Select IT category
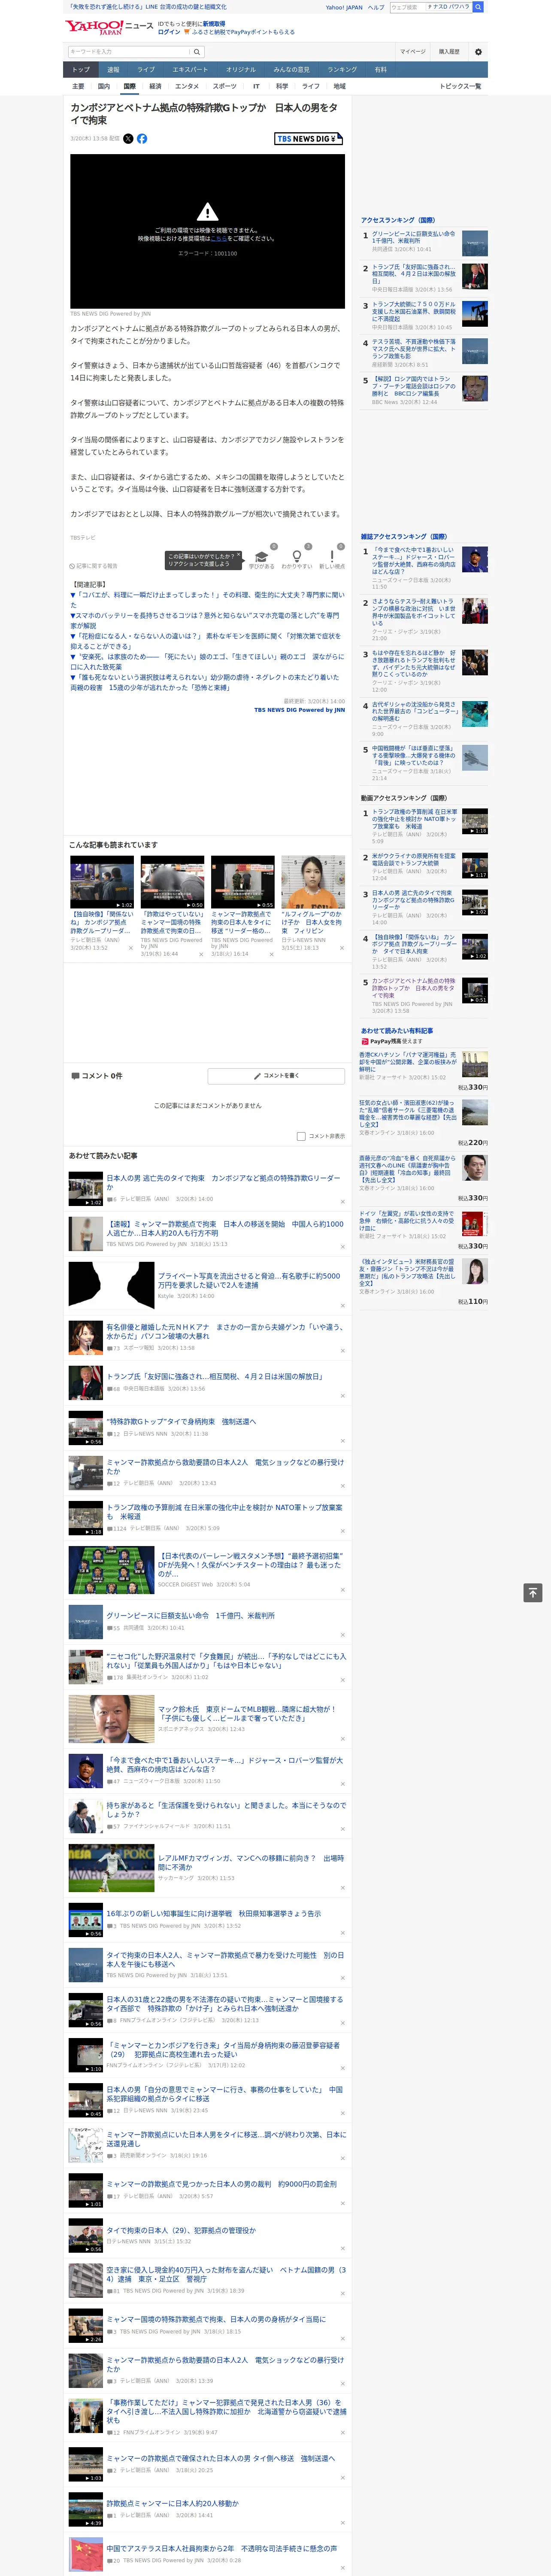Viewport: 551px width, 2576px height. coord(256,86)
